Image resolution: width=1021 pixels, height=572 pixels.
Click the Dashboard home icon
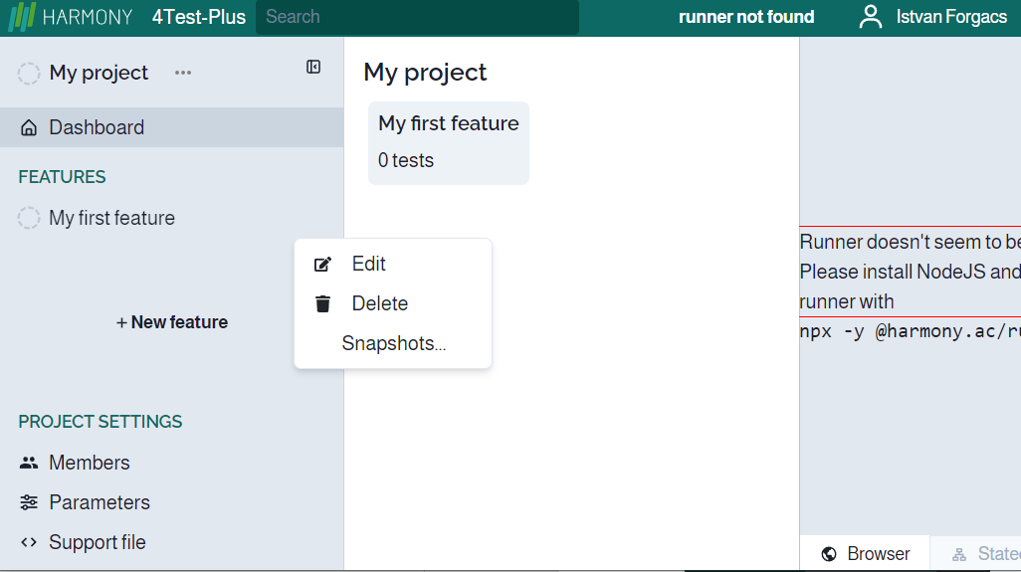click(x=29, y=127)
